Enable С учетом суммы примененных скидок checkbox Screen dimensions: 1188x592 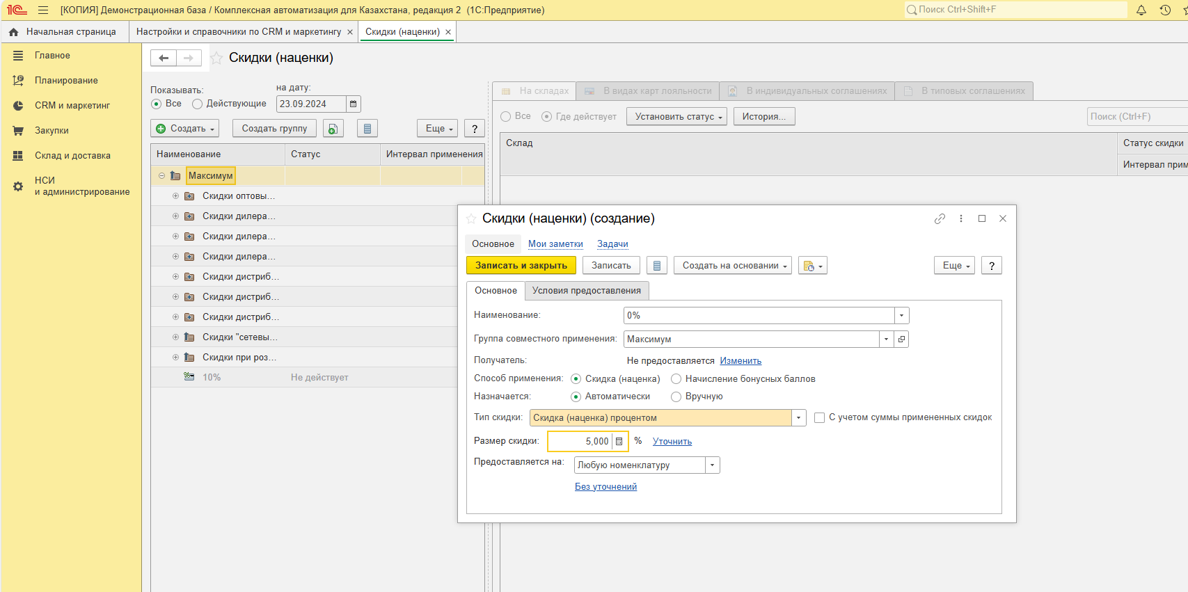[819, 418]
